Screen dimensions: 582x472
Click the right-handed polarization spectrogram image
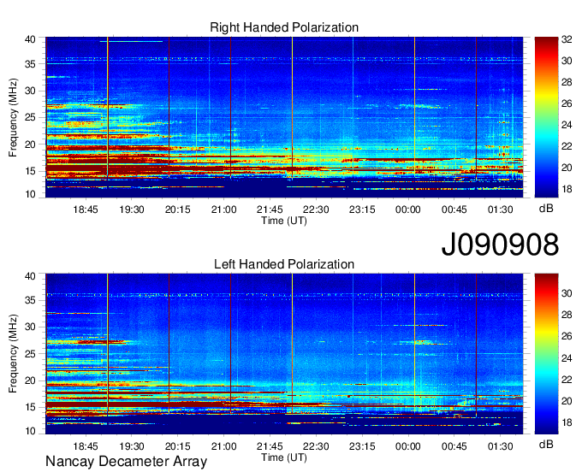coord(284,117)
